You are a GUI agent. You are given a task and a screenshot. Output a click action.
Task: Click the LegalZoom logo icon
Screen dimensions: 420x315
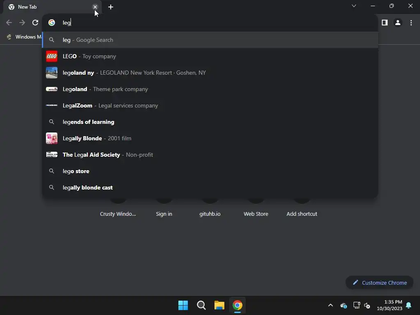pyautogui.click(x=51, y=105)
